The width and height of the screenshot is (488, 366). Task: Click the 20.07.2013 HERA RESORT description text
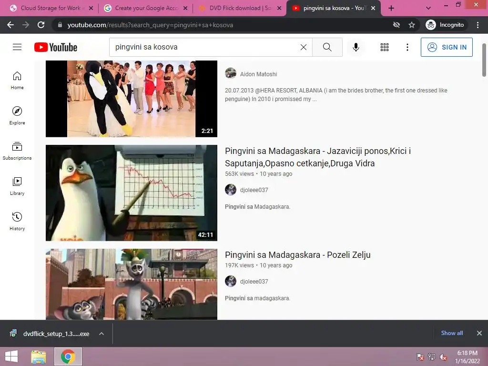(x=336, y=95)
